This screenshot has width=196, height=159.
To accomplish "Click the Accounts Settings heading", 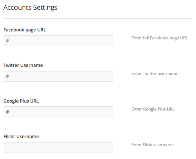I will [x=30, y=8].
